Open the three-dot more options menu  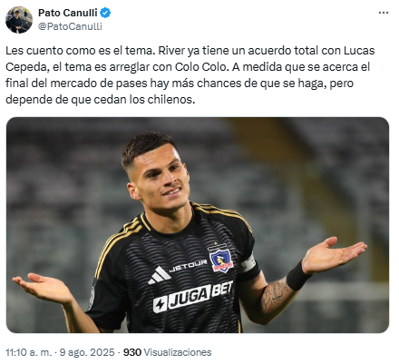click(384, 13)
